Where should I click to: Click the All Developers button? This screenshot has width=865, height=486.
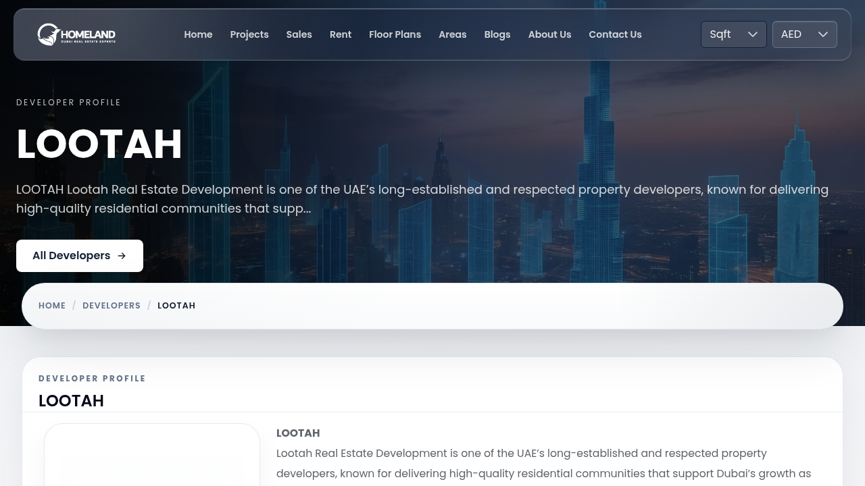[x=80, y=256]
